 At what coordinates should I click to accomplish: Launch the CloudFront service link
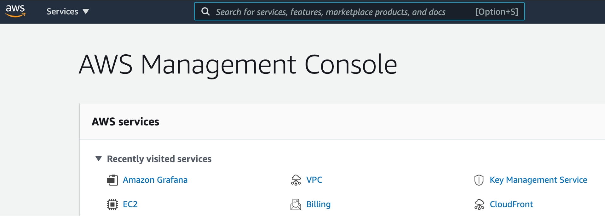(x=511, y=204)
